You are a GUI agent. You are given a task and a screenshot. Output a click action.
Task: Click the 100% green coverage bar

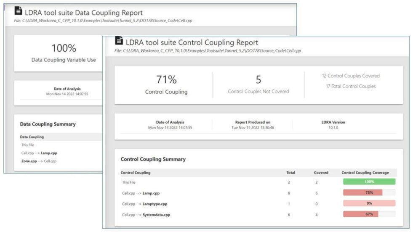point(369,182)
